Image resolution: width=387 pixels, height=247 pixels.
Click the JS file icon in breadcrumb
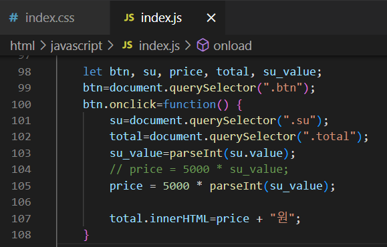[128, 45]
